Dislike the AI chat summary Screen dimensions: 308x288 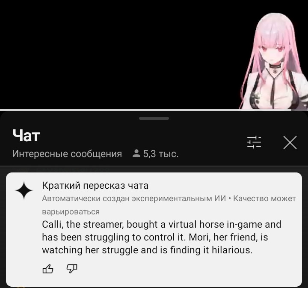pyautogui.click(x=72, y=269)
